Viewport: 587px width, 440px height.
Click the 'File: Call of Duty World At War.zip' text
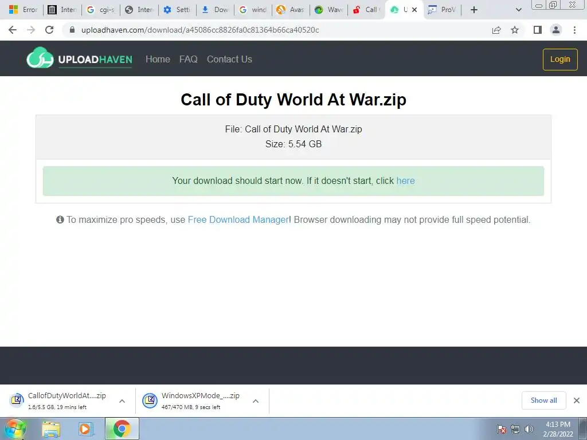(x=293, y=129)
